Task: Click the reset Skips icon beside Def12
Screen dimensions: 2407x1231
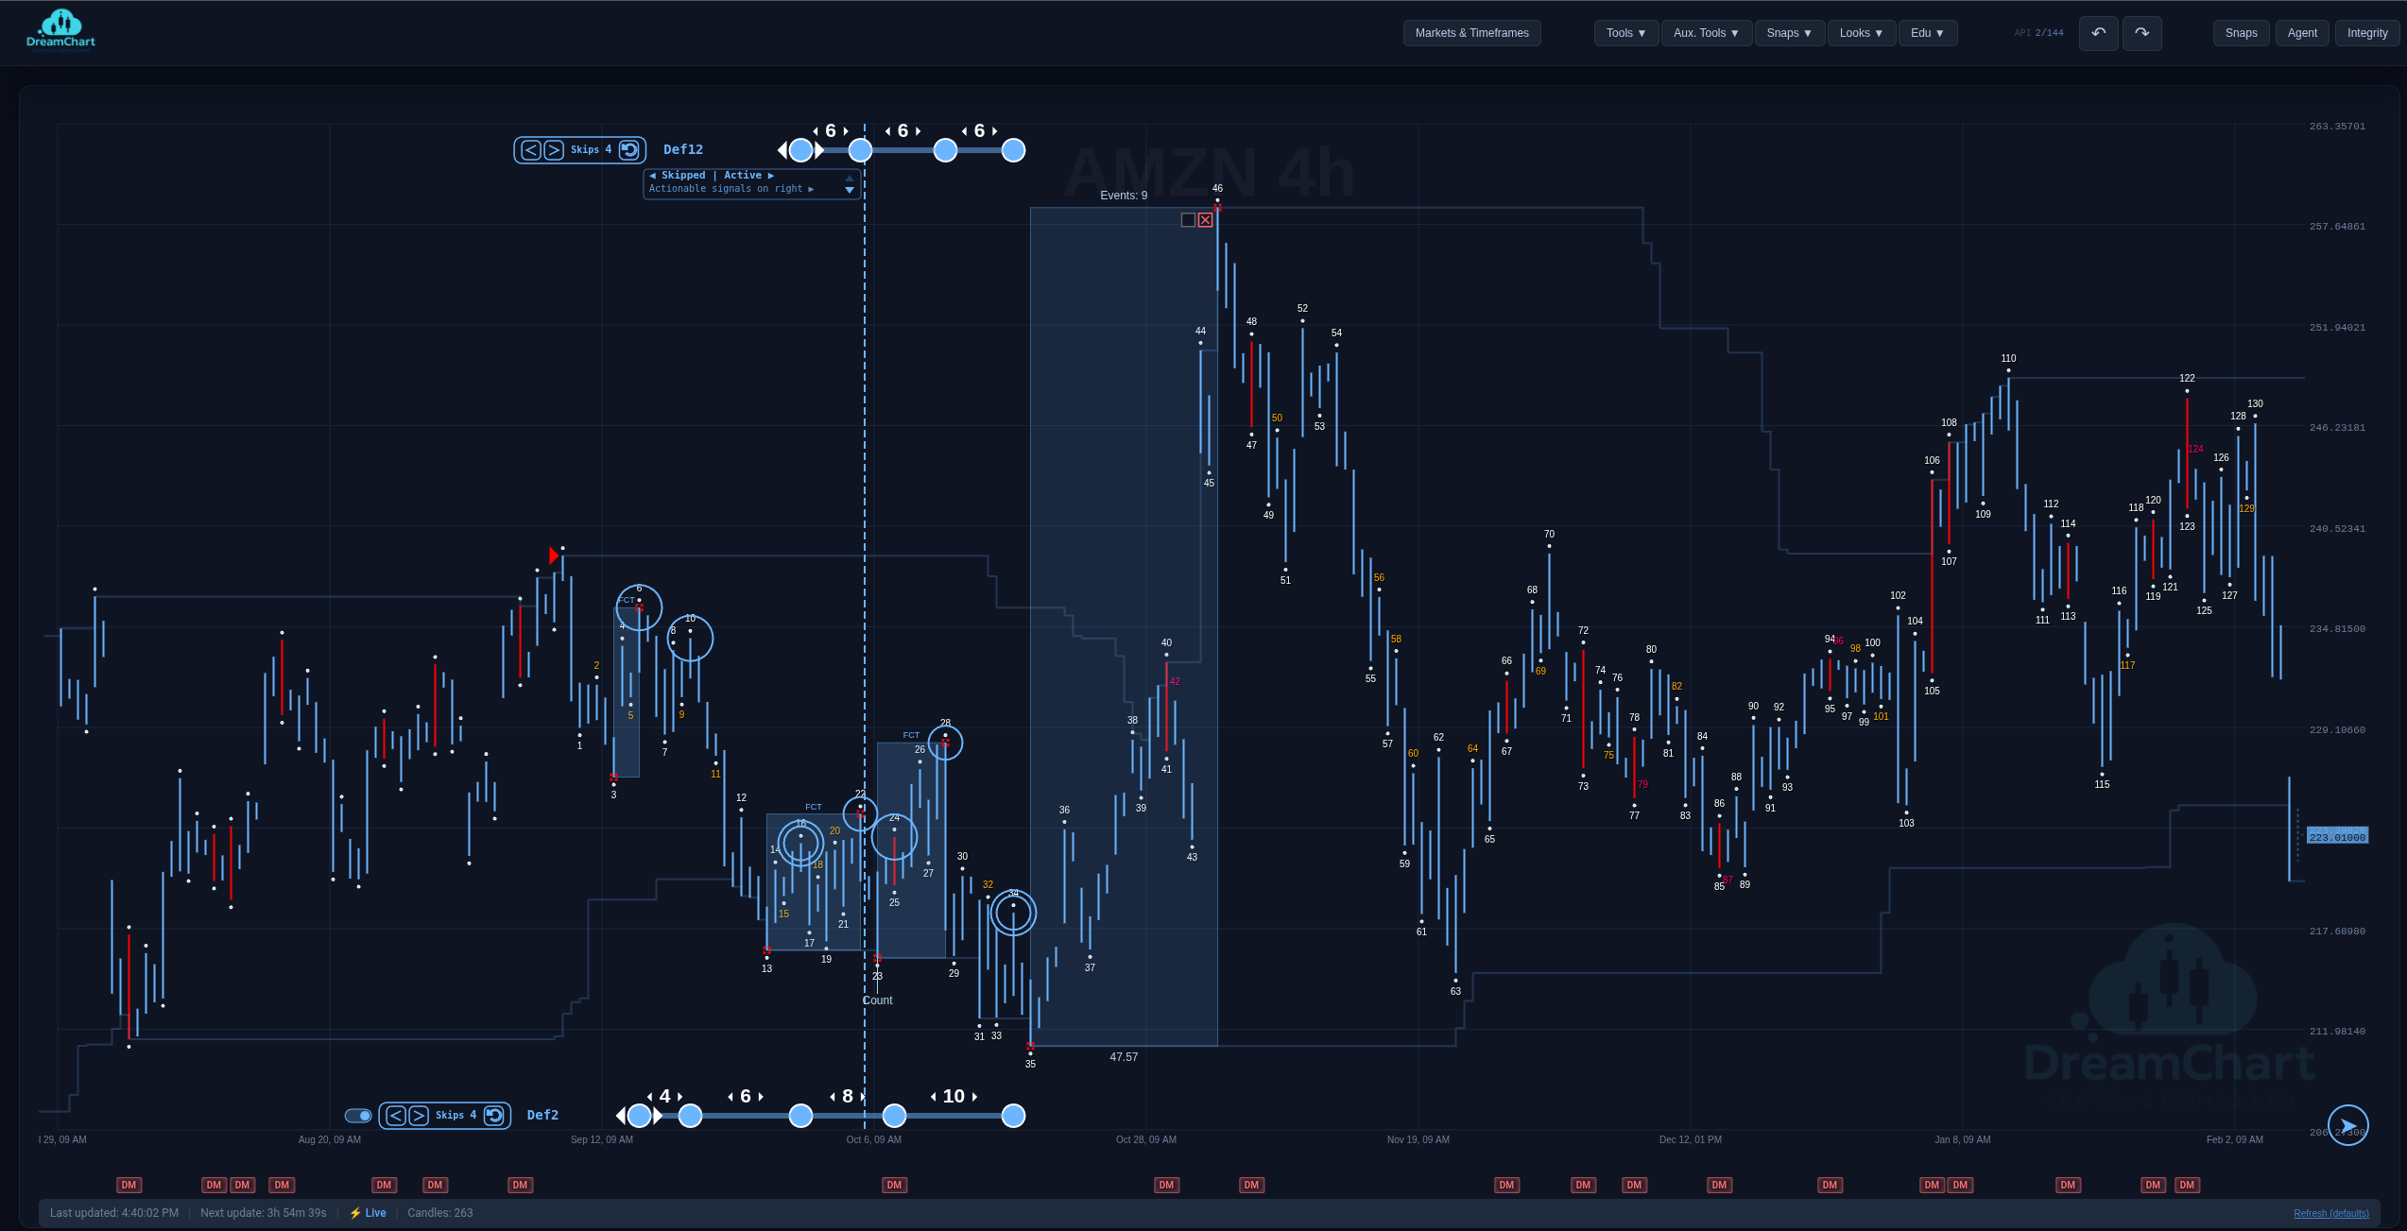Action: pyautogui.click(x=630, y=149)
